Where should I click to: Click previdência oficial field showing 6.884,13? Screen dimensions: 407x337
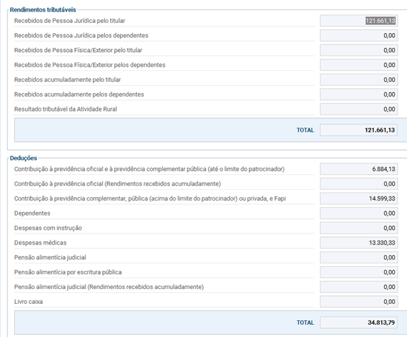tap(358, 169)
